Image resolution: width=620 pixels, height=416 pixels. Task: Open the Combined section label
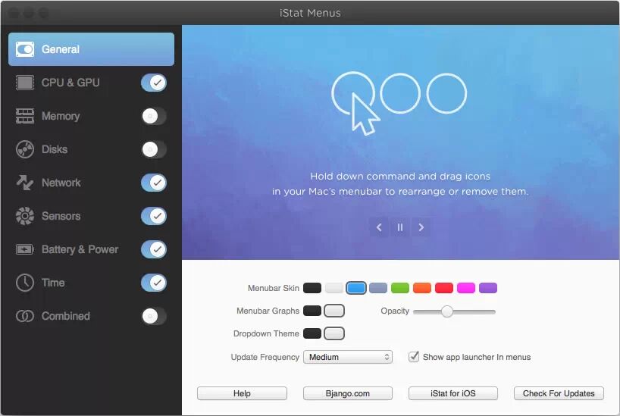point(66,316)
